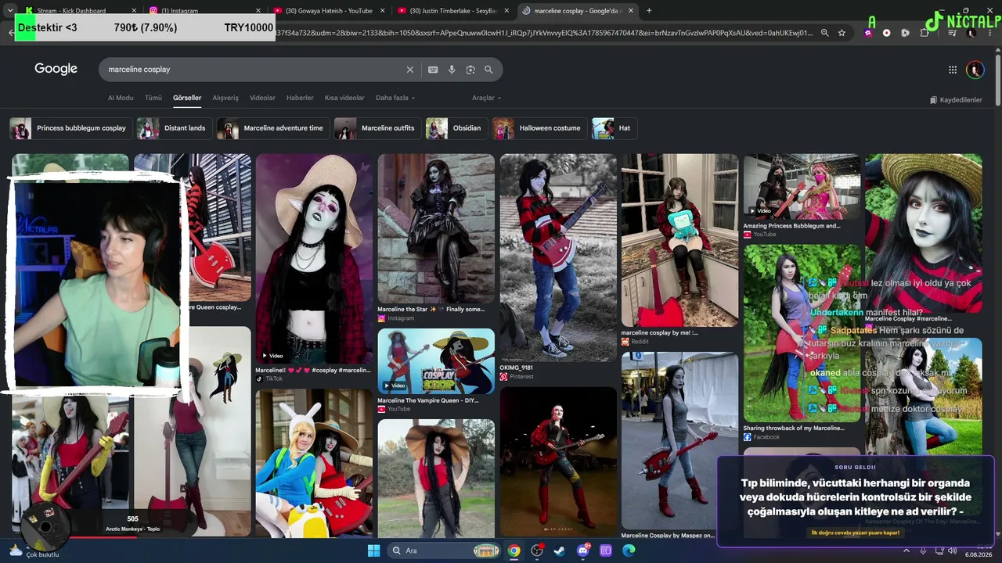Open the Marceline The Vampire Queen DIY video
Screen dimensions: 1002x563
tap(436, 361)
